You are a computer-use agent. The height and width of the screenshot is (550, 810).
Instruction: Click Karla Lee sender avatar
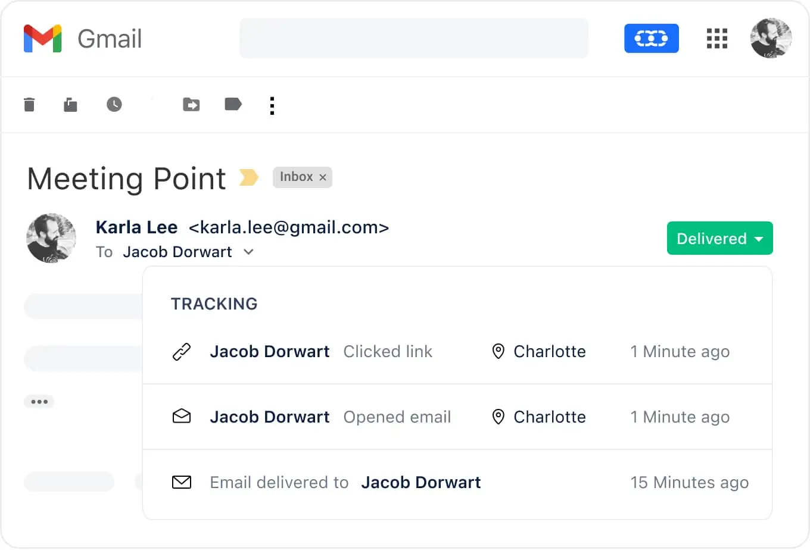click(52, 238)
